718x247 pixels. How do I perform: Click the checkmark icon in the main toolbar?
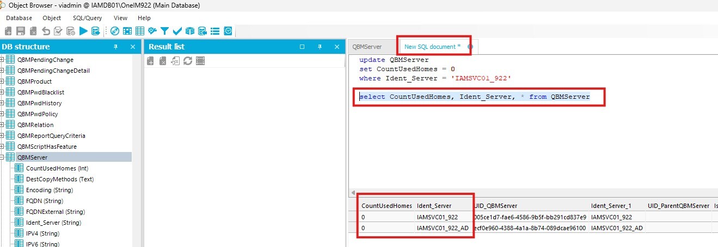177,31
